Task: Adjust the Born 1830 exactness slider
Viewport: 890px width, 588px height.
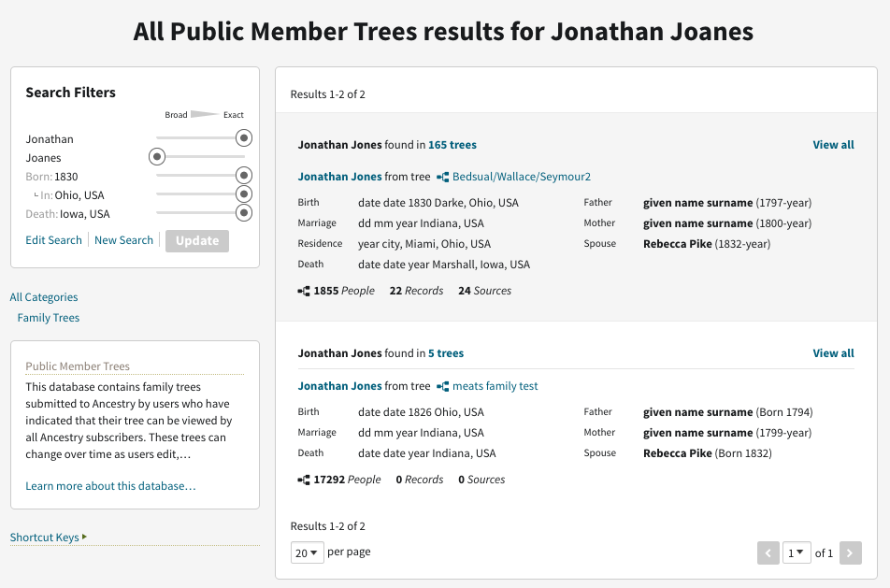Action: (x=244, y=176)
